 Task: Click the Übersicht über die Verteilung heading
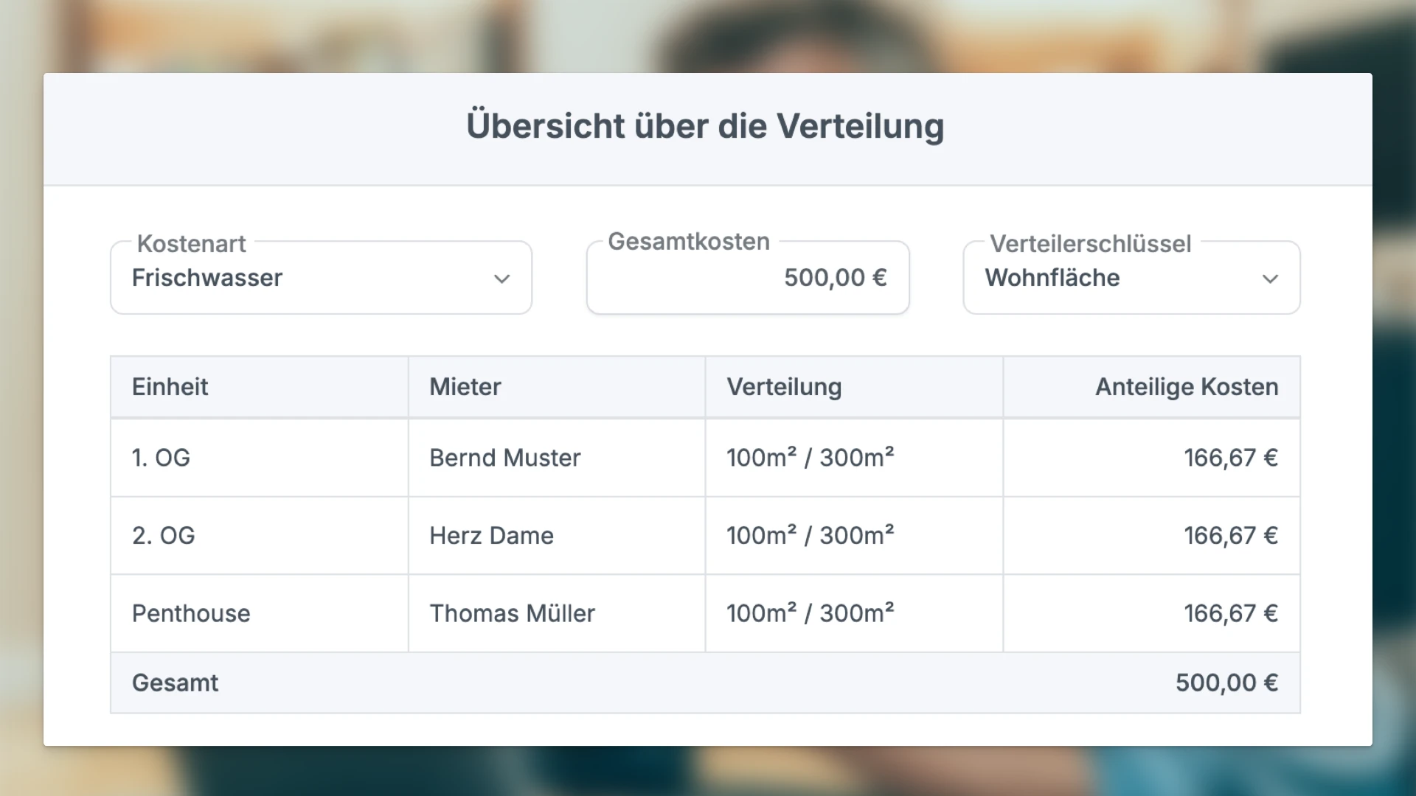point(705,126)
